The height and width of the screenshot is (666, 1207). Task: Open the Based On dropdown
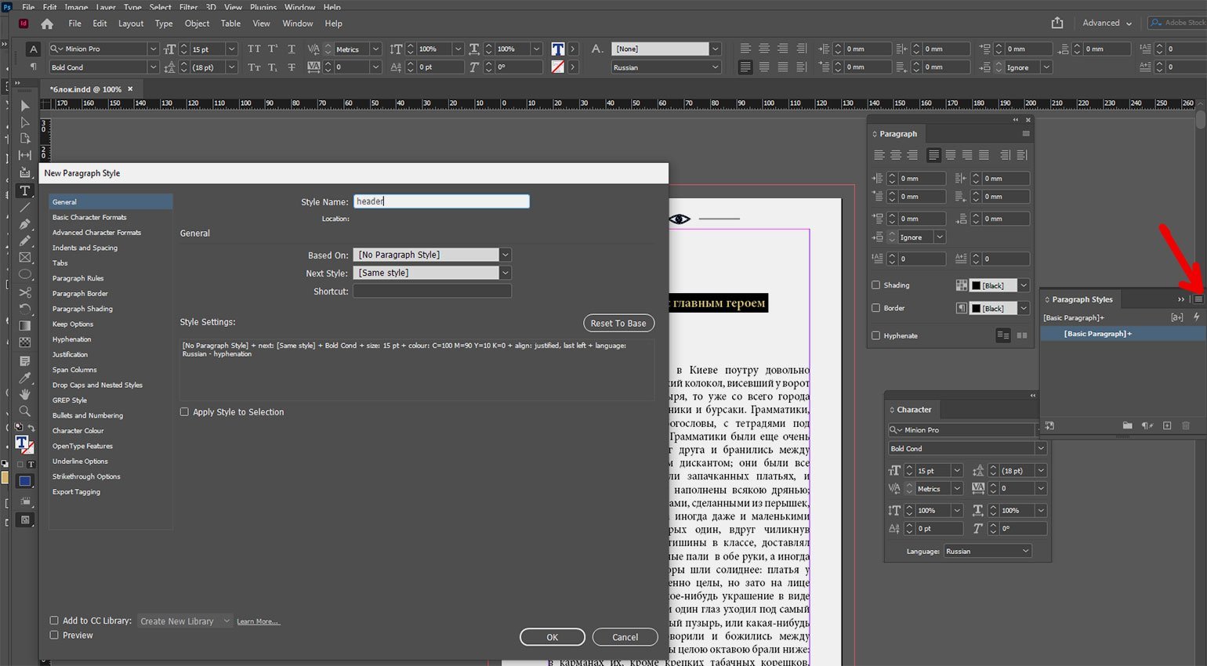pos(506,255)
